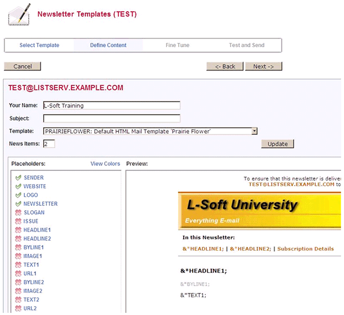Switch to the Define Content tab
This screenshot has height=315, width=344.
[108, 45]
